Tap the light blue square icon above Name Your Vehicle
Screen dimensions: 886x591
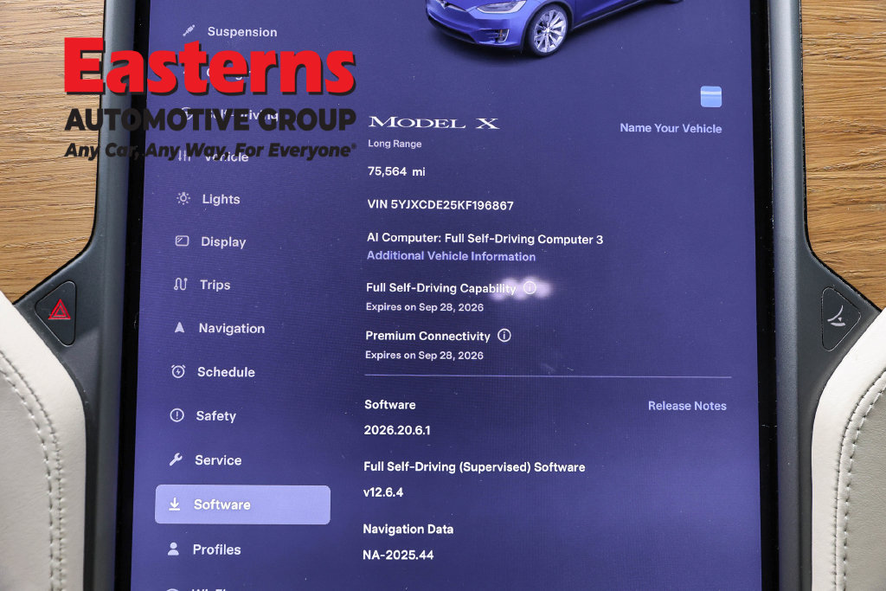[711, 97]
